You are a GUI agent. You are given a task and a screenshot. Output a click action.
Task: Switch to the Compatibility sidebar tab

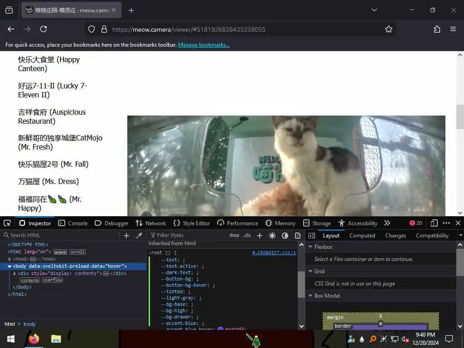click(x=432, y=236)
